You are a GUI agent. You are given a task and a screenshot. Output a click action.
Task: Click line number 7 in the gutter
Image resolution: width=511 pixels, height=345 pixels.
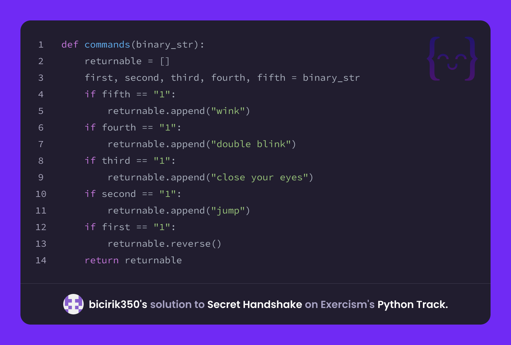point(41,144)
